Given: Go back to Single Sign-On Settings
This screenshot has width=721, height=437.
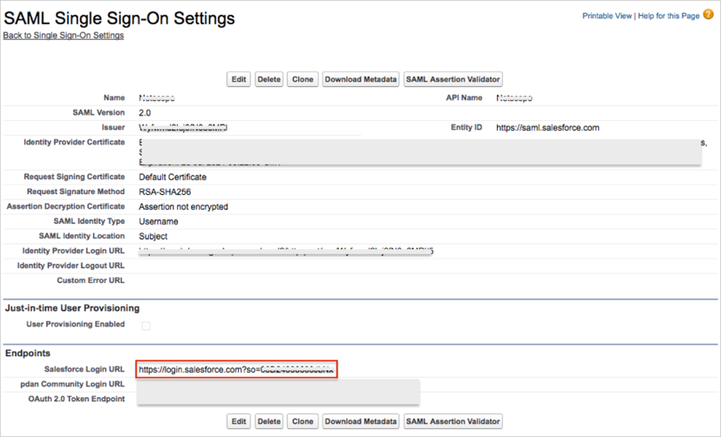Looking at the screenshot, I should [x=63, y=36].
